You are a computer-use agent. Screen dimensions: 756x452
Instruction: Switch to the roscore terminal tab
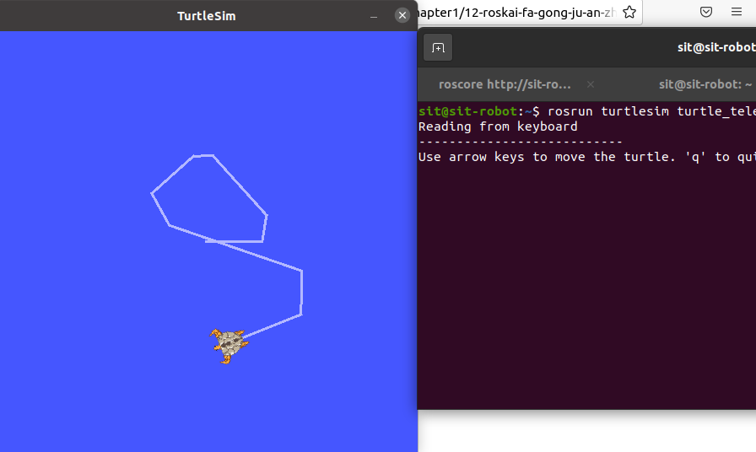(x=505, y=84)
